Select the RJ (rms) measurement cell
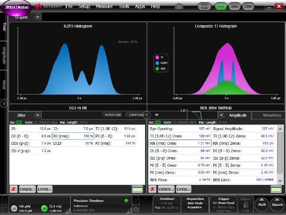The width and height of the screenshot is (286, 215). [73, 136]
